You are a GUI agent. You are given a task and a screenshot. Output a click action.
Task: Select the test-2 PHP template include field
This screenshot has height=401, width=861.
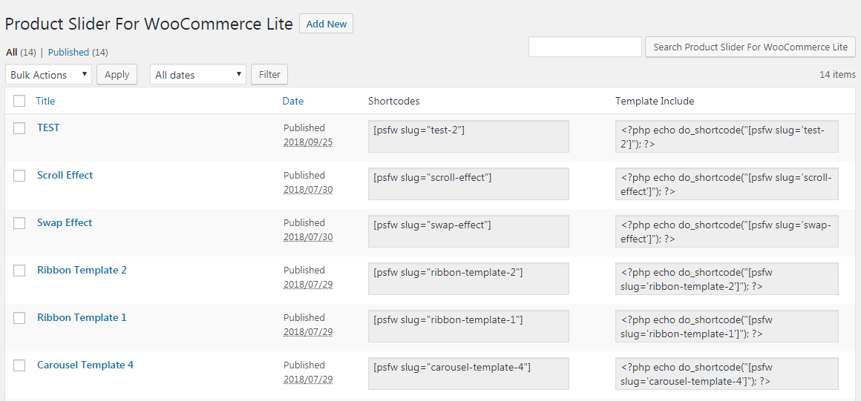[x=727, y=136]
